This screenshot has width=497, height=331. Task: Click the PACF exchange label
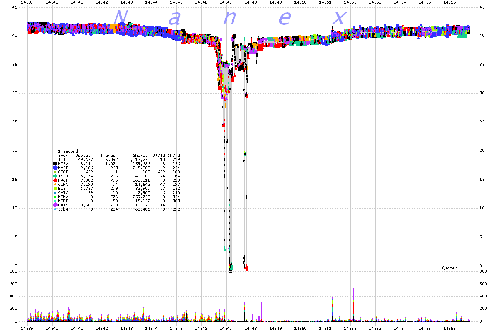(x=63, y=180)
